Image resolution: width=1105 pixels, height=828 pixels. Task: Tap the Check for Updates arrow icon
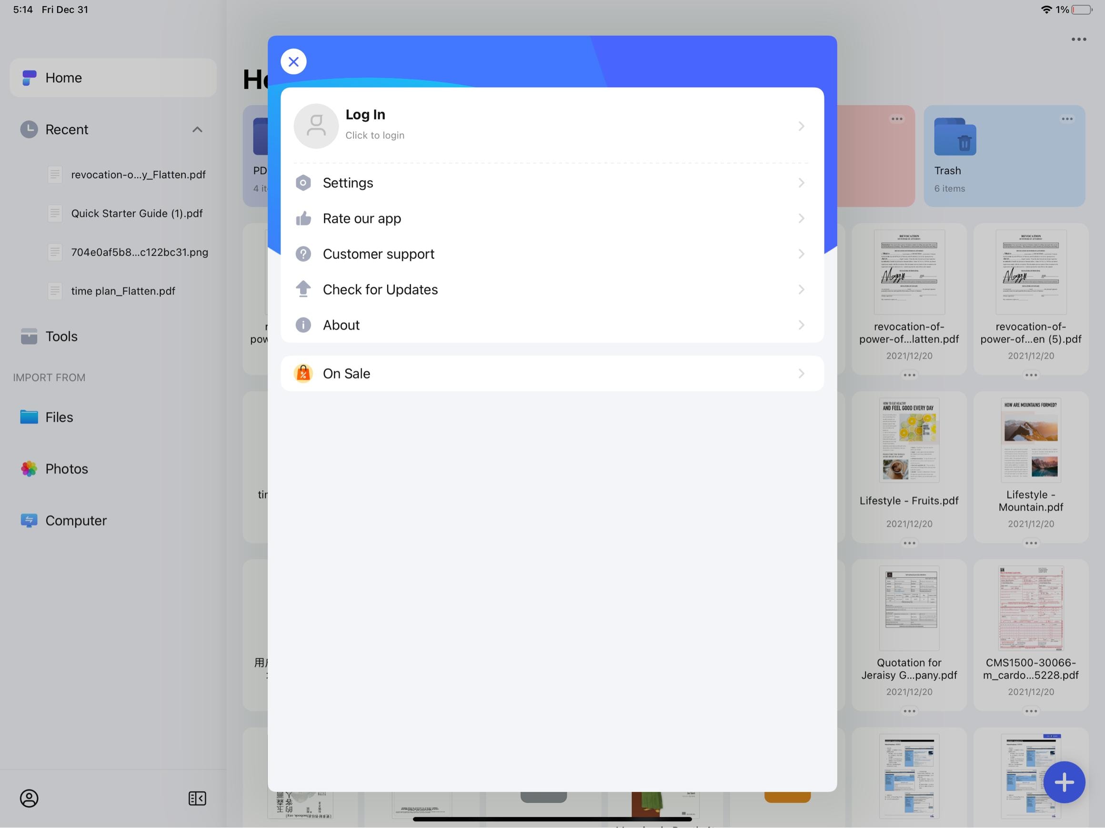tap(303, 289)
